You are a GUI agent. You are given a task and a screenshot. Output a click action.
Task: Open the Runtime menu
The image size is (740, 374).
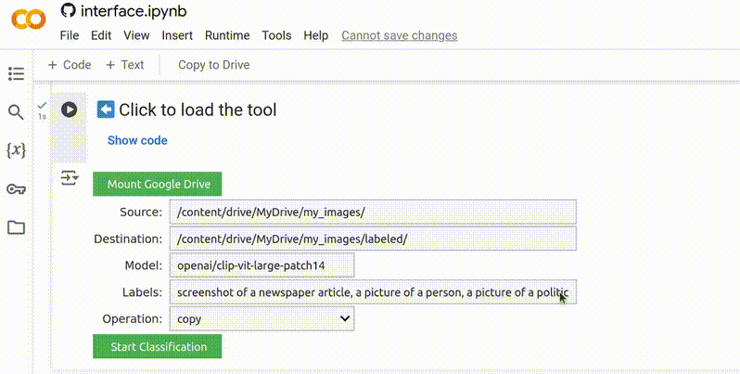227,35
